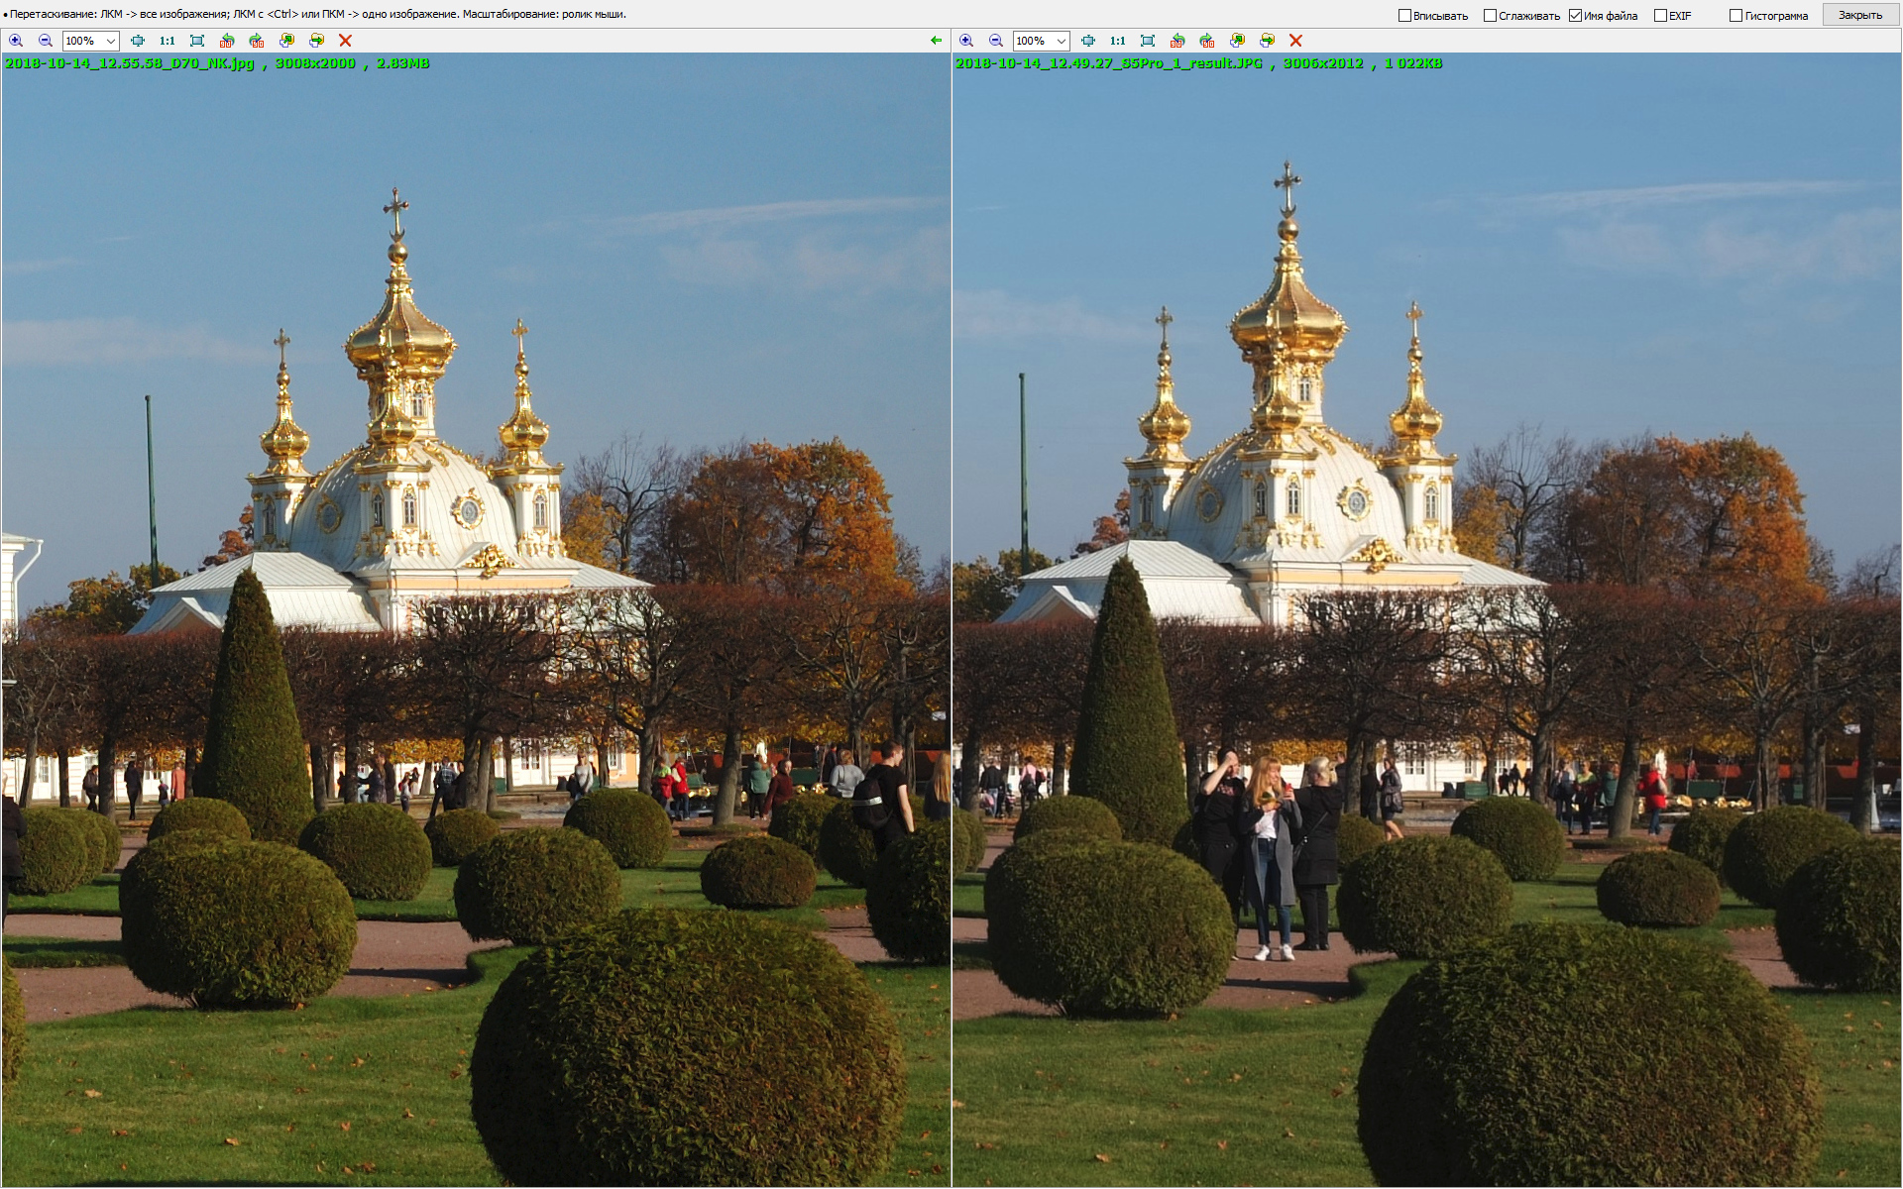This screenshot has height=1189, width=1903.
Task: Click the green left arrow icon
Action: (936, 41)
